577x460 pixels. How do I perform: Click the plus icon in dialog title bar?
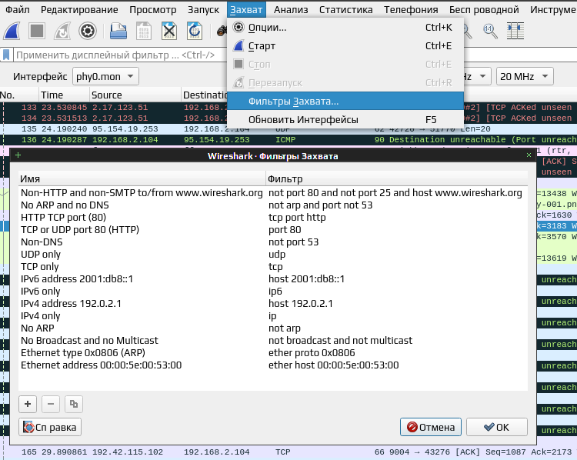coord(18,155)
